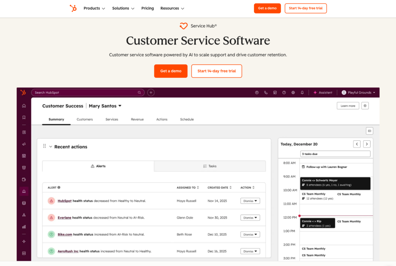Select the Bookmarks sidebar icon

coord(24,117)
